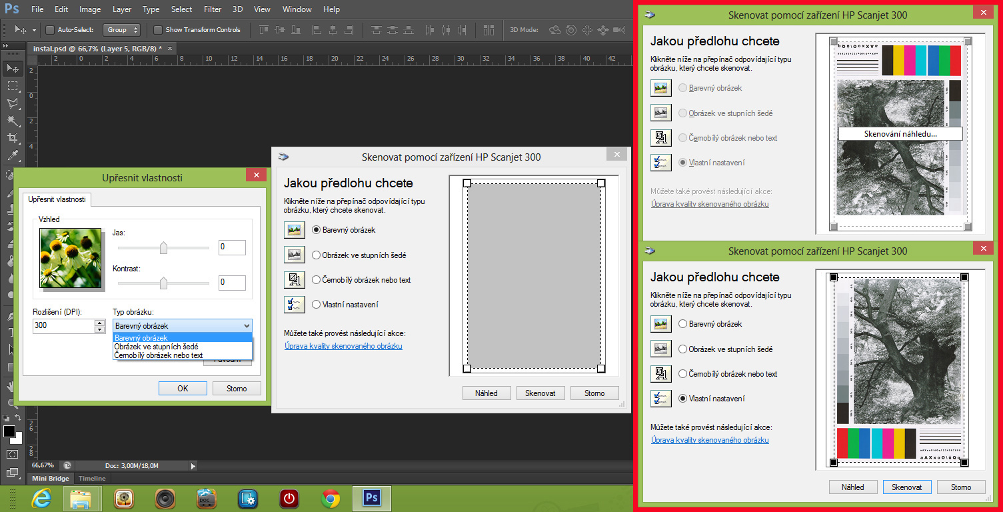Click align left edges icon
The height and width of the screenshot is (512, 1003).
[x=317, y=29]
